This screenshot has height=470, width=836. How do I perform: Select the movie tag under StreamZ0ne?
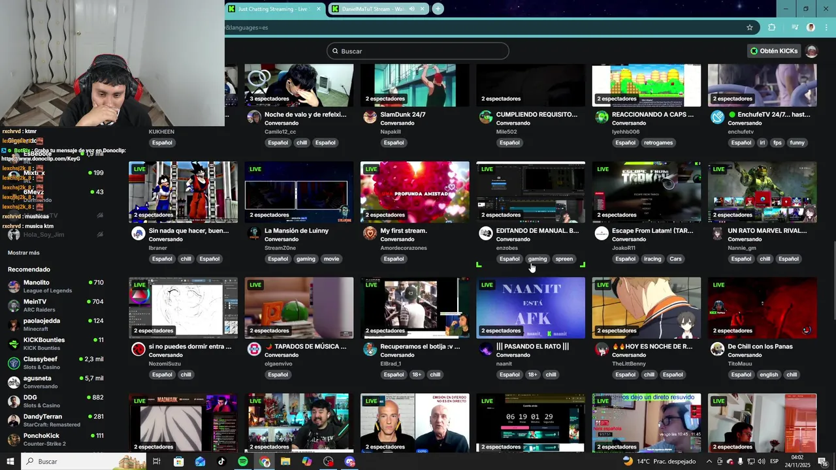click(331, 258)
